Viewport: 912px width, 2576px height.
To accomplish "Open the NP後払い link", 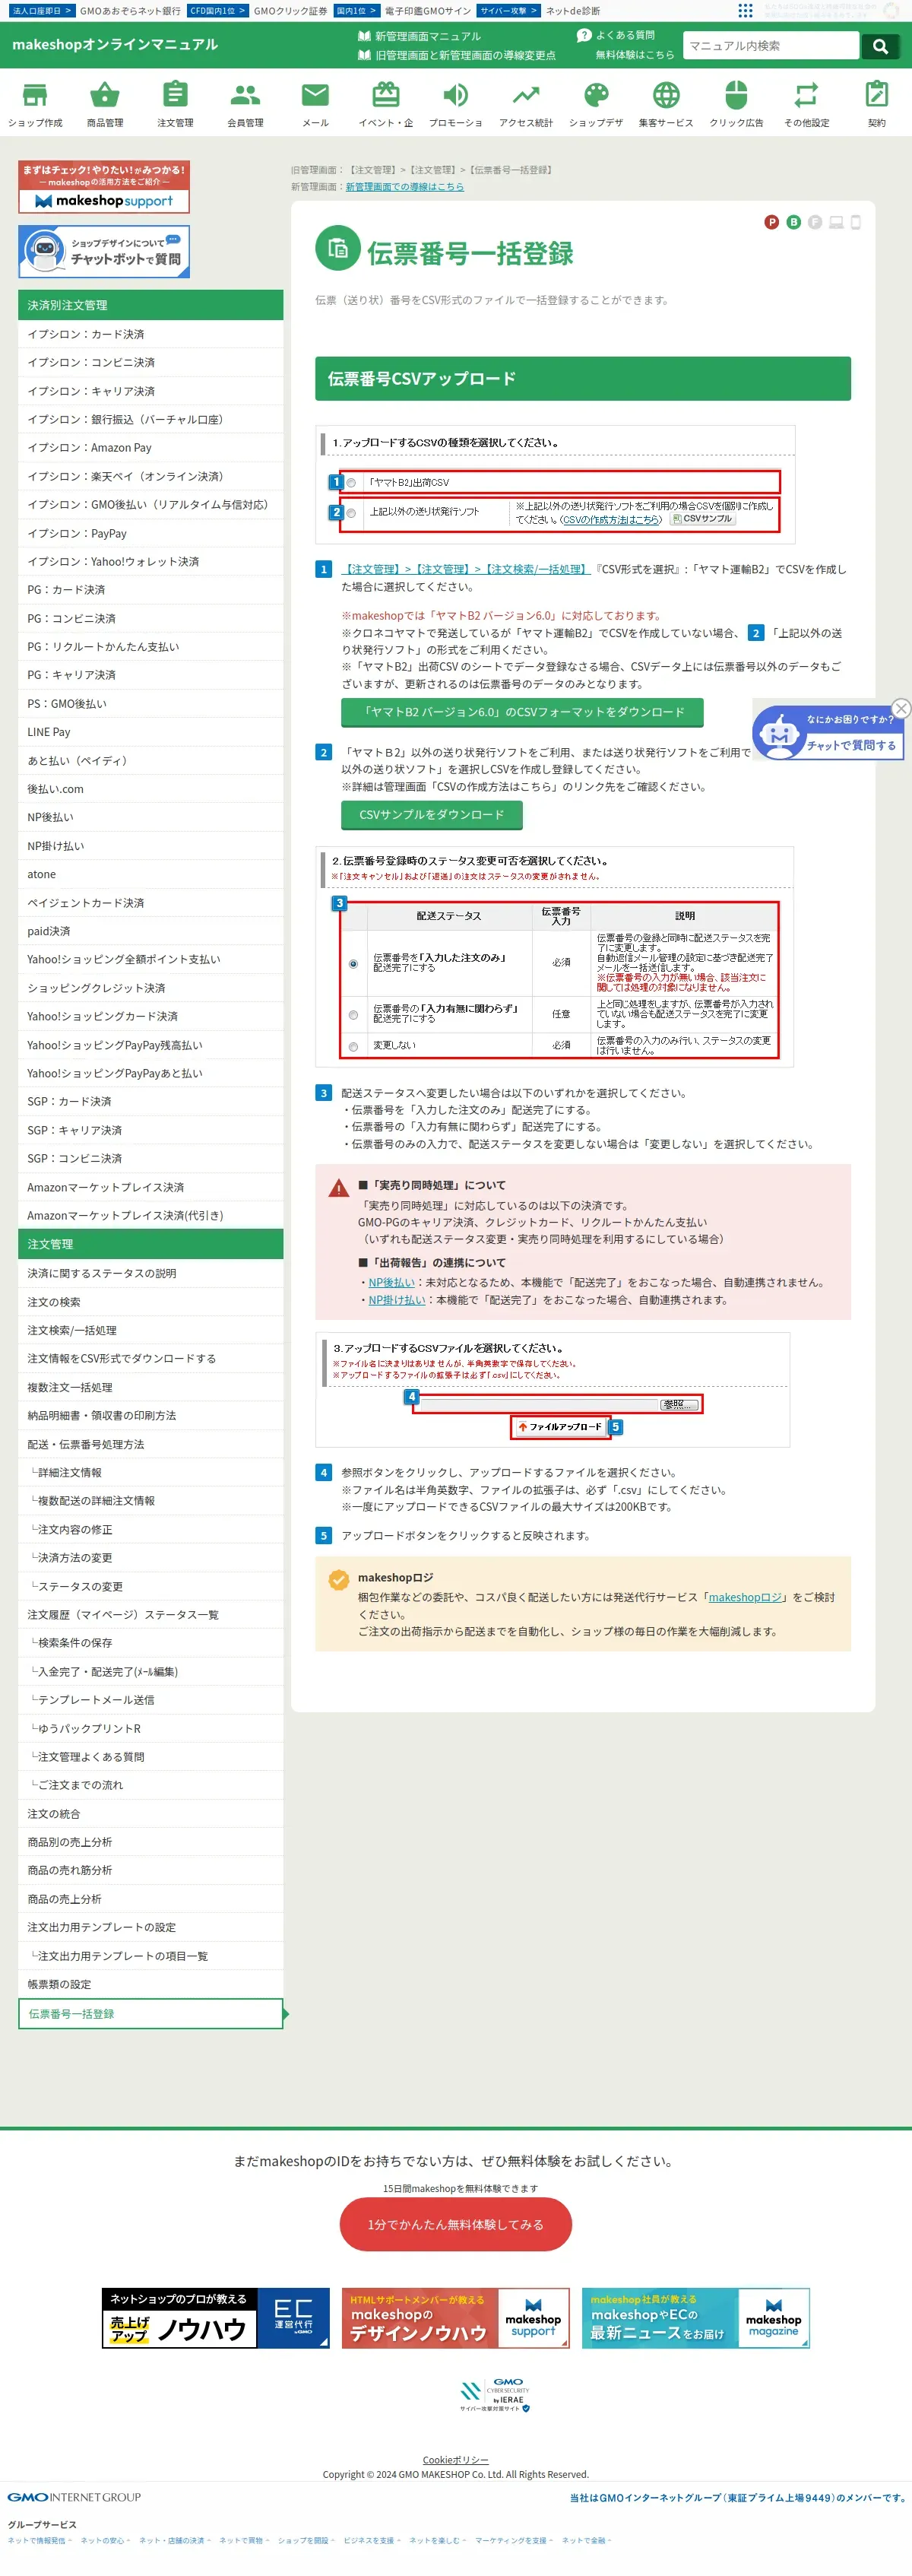I will pos(391,1282).
